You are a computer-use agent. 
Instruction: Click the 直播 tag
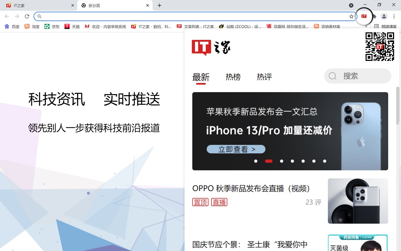219,202
